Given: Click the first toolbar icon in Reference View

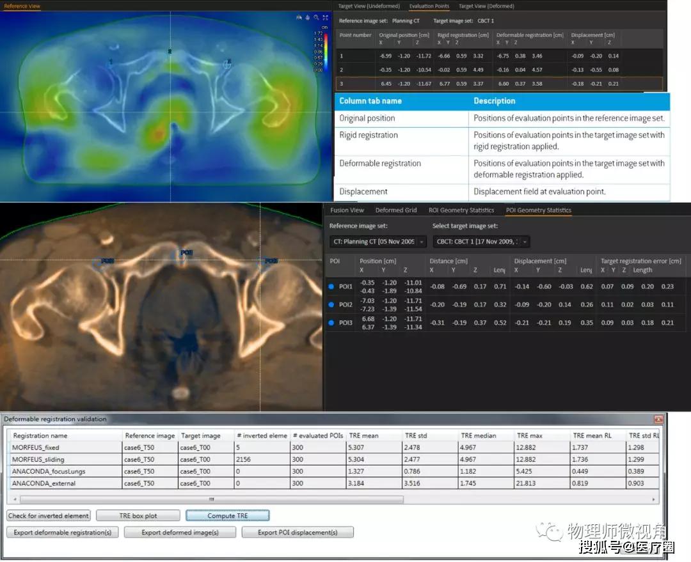Looking at the screenshot, I should [298, 18].
